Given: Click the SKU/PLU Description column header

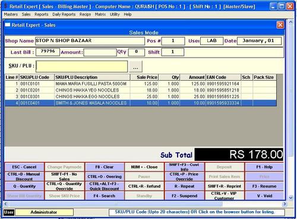Looking at the screenshot, I should [92, 77].
